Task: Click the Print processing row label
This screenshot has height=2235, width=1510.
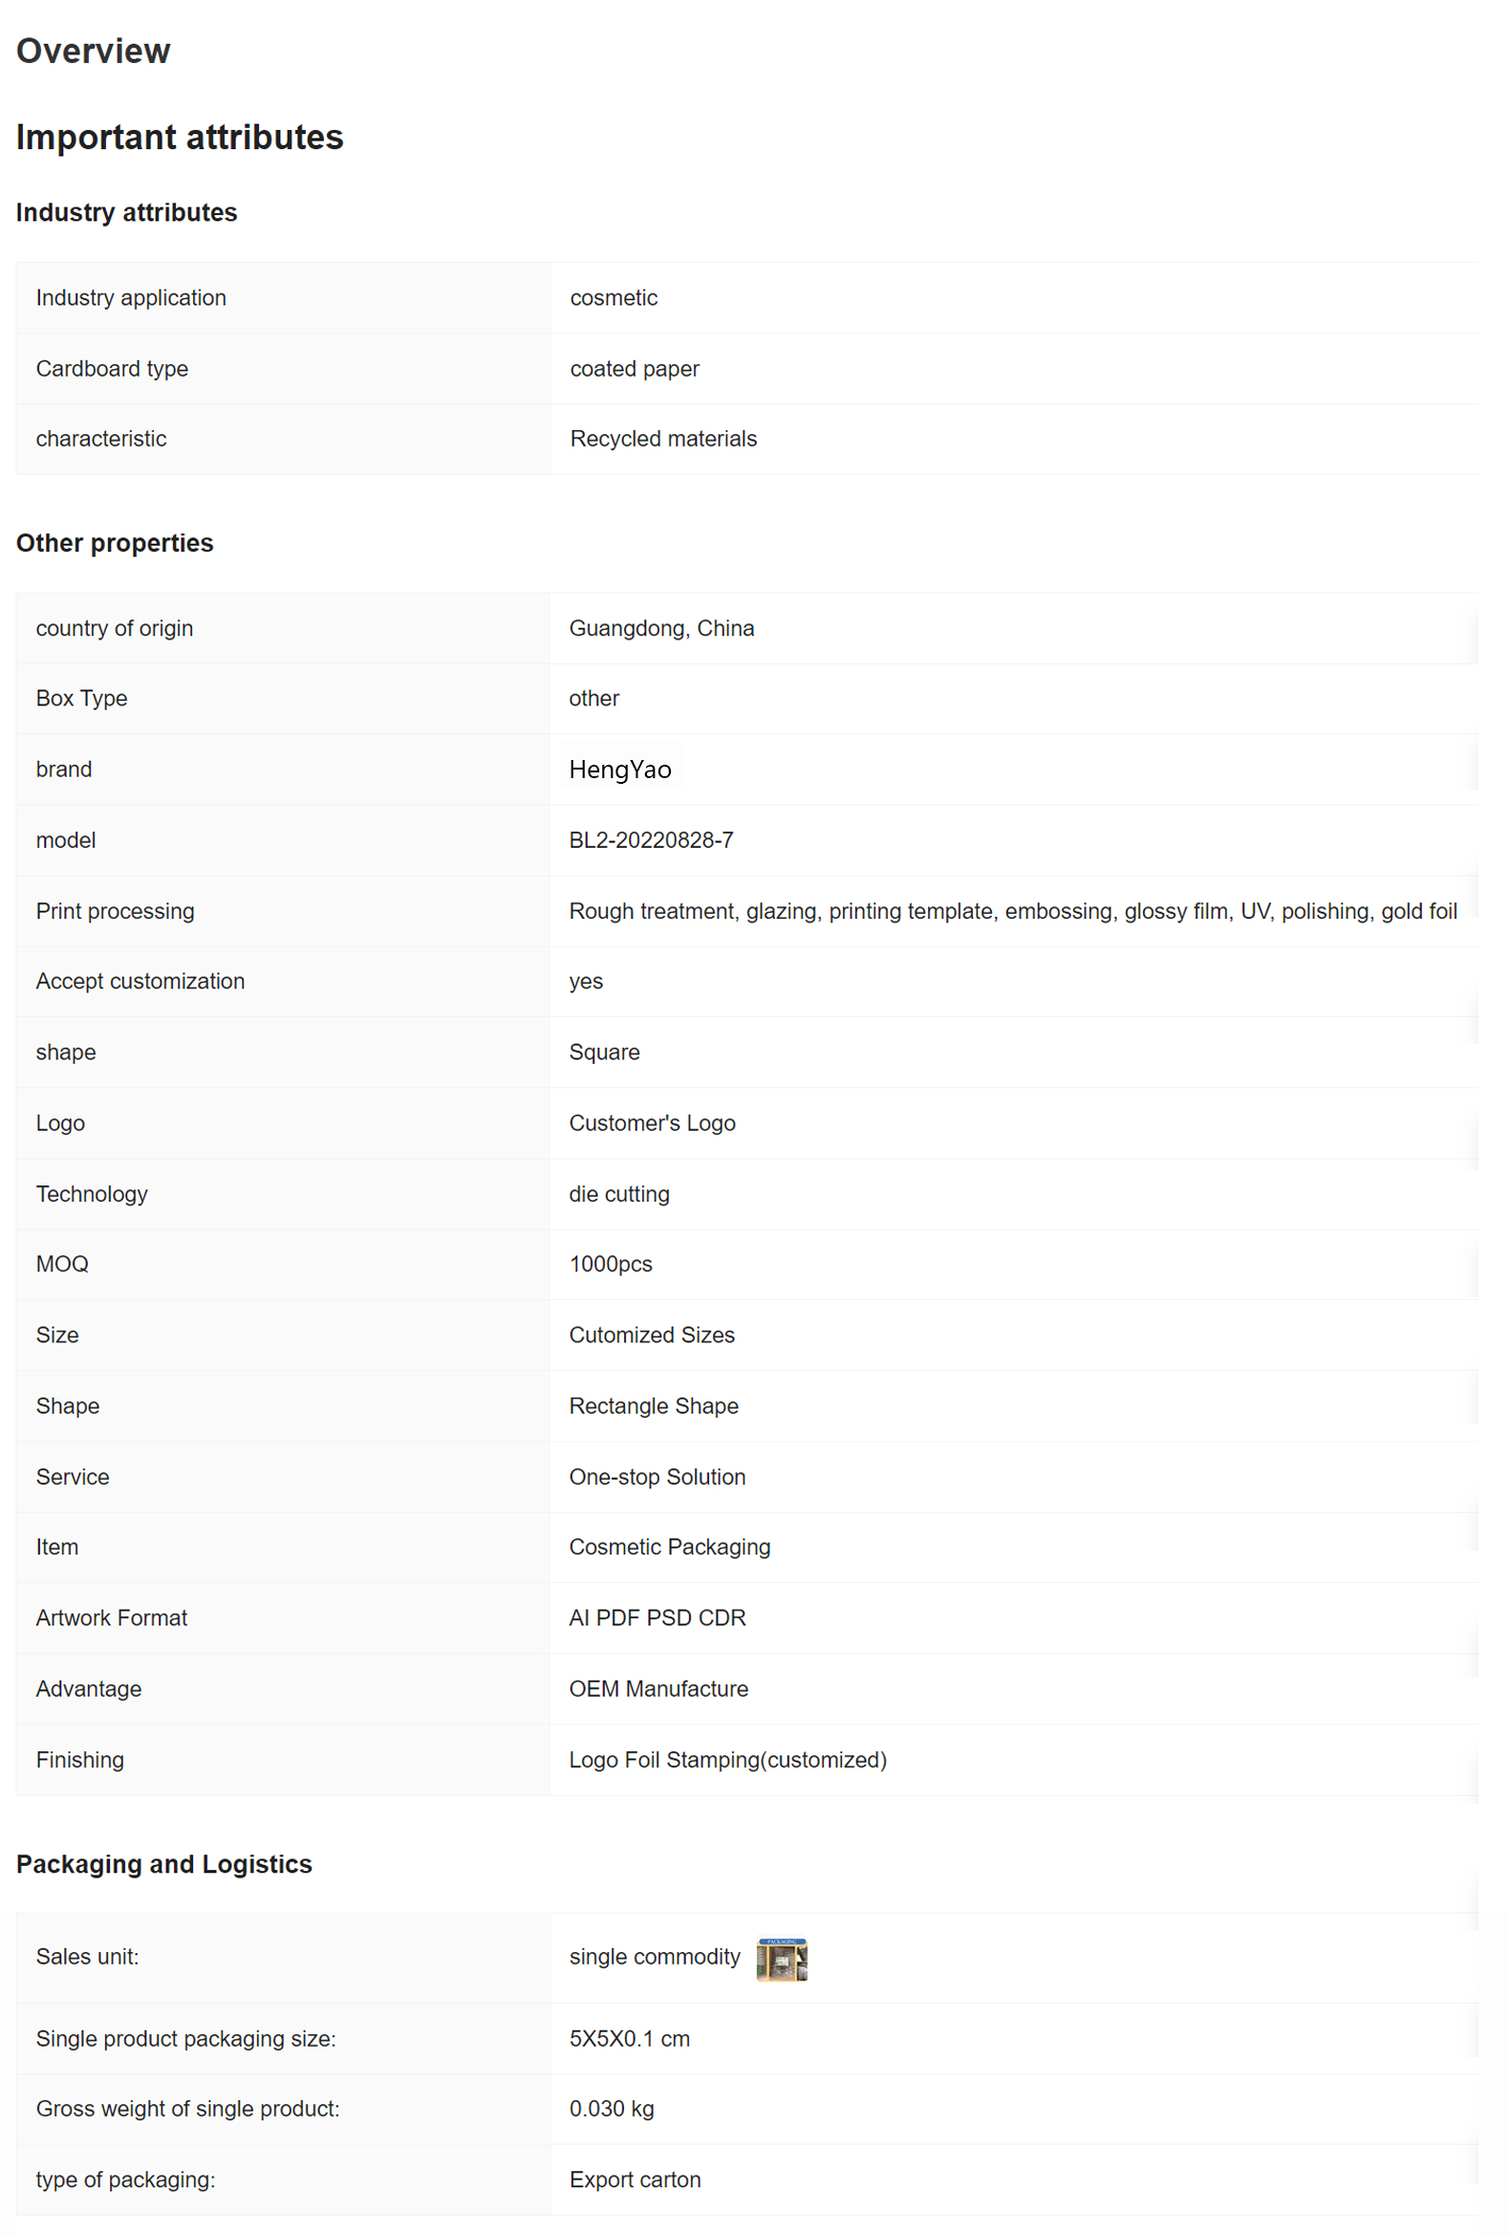Action: (x=116, y=911)
